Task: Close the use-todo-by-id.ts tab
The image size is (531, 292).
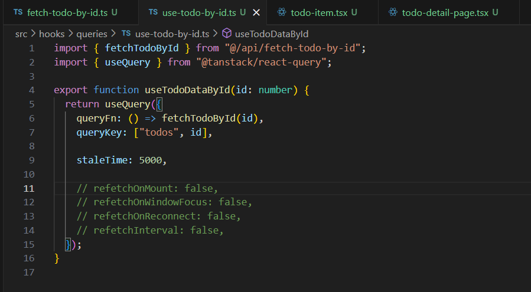Action: [256, 12]
